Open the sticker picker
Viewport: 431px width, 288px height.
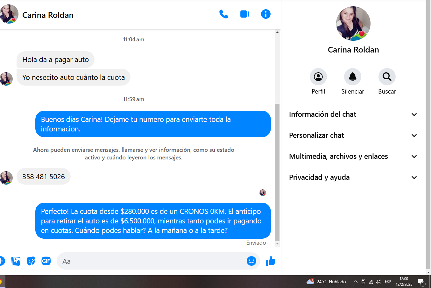31,261
